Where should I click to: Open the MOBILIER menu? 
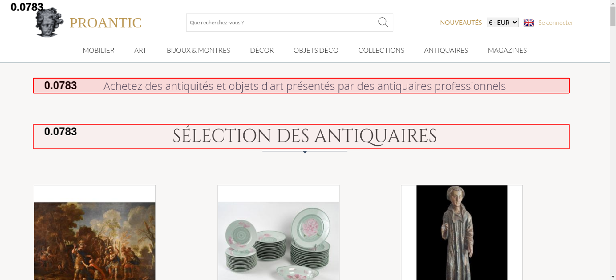[99, 50]
